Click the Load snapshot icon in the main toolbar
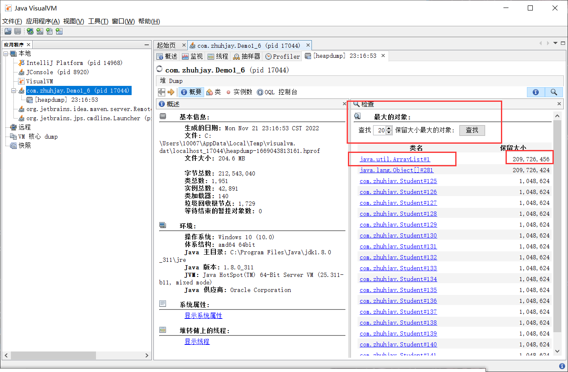Image resolution: width=568 pixels, height=372 pixels. point(8,31)
